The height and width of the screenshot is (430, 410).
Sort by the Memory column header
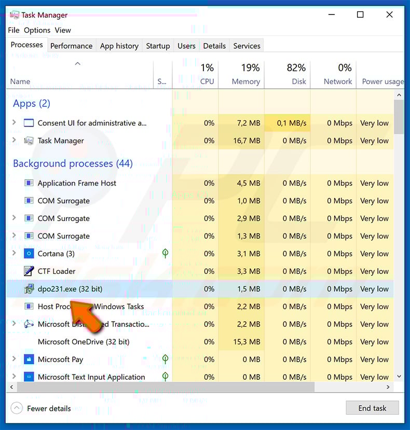[x=241, y=75]
